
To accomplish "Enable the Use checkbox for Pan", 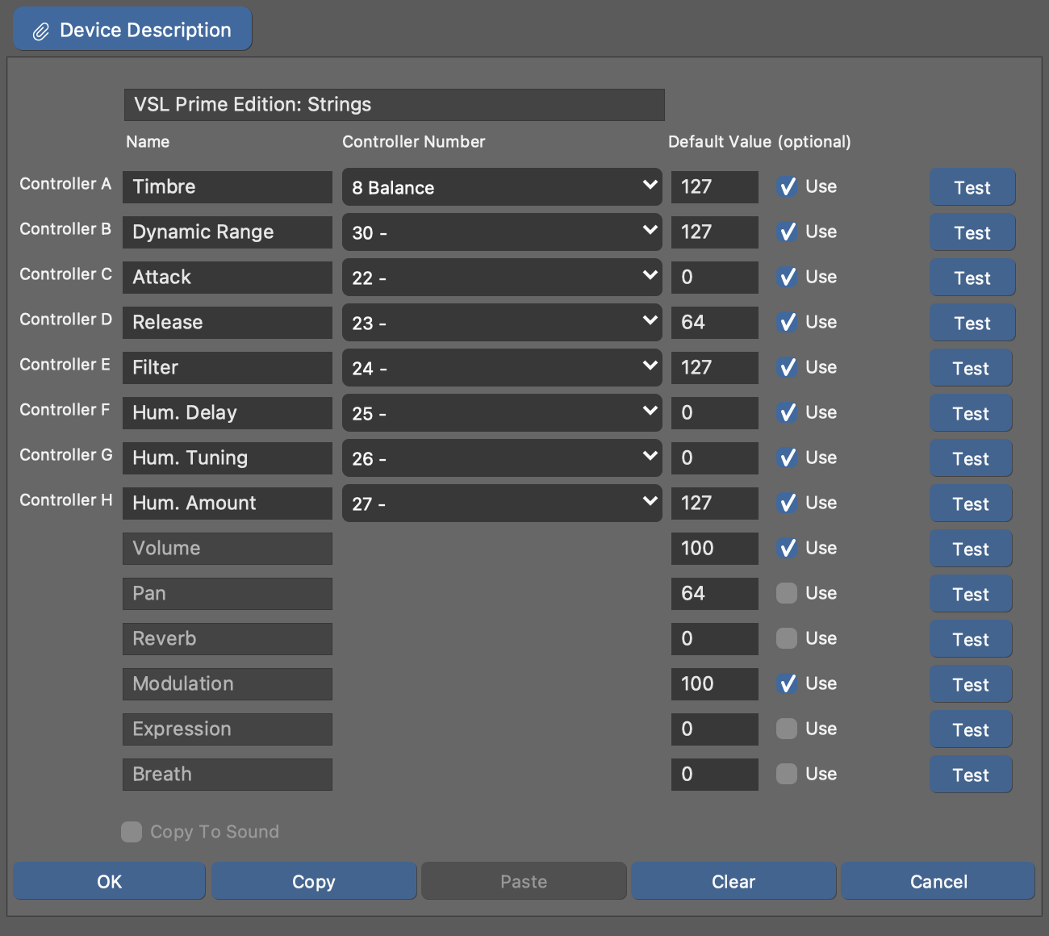I will coord(787,594).
